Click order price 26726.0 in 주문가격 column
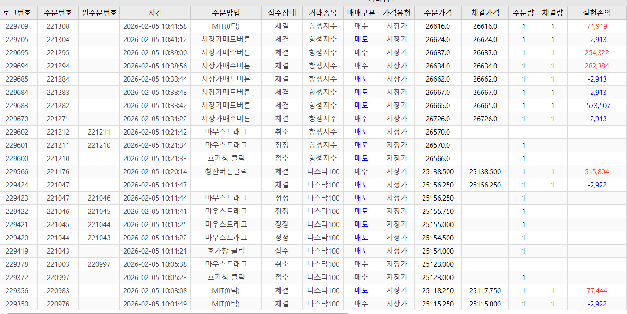627x314 pixels. (438, 119)
